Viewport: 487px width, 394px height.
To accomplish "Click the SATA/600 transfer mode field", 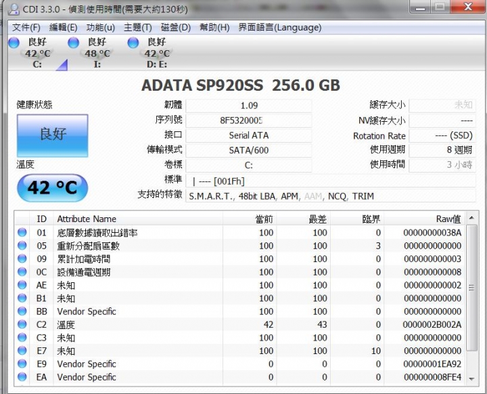I will 249,150.
